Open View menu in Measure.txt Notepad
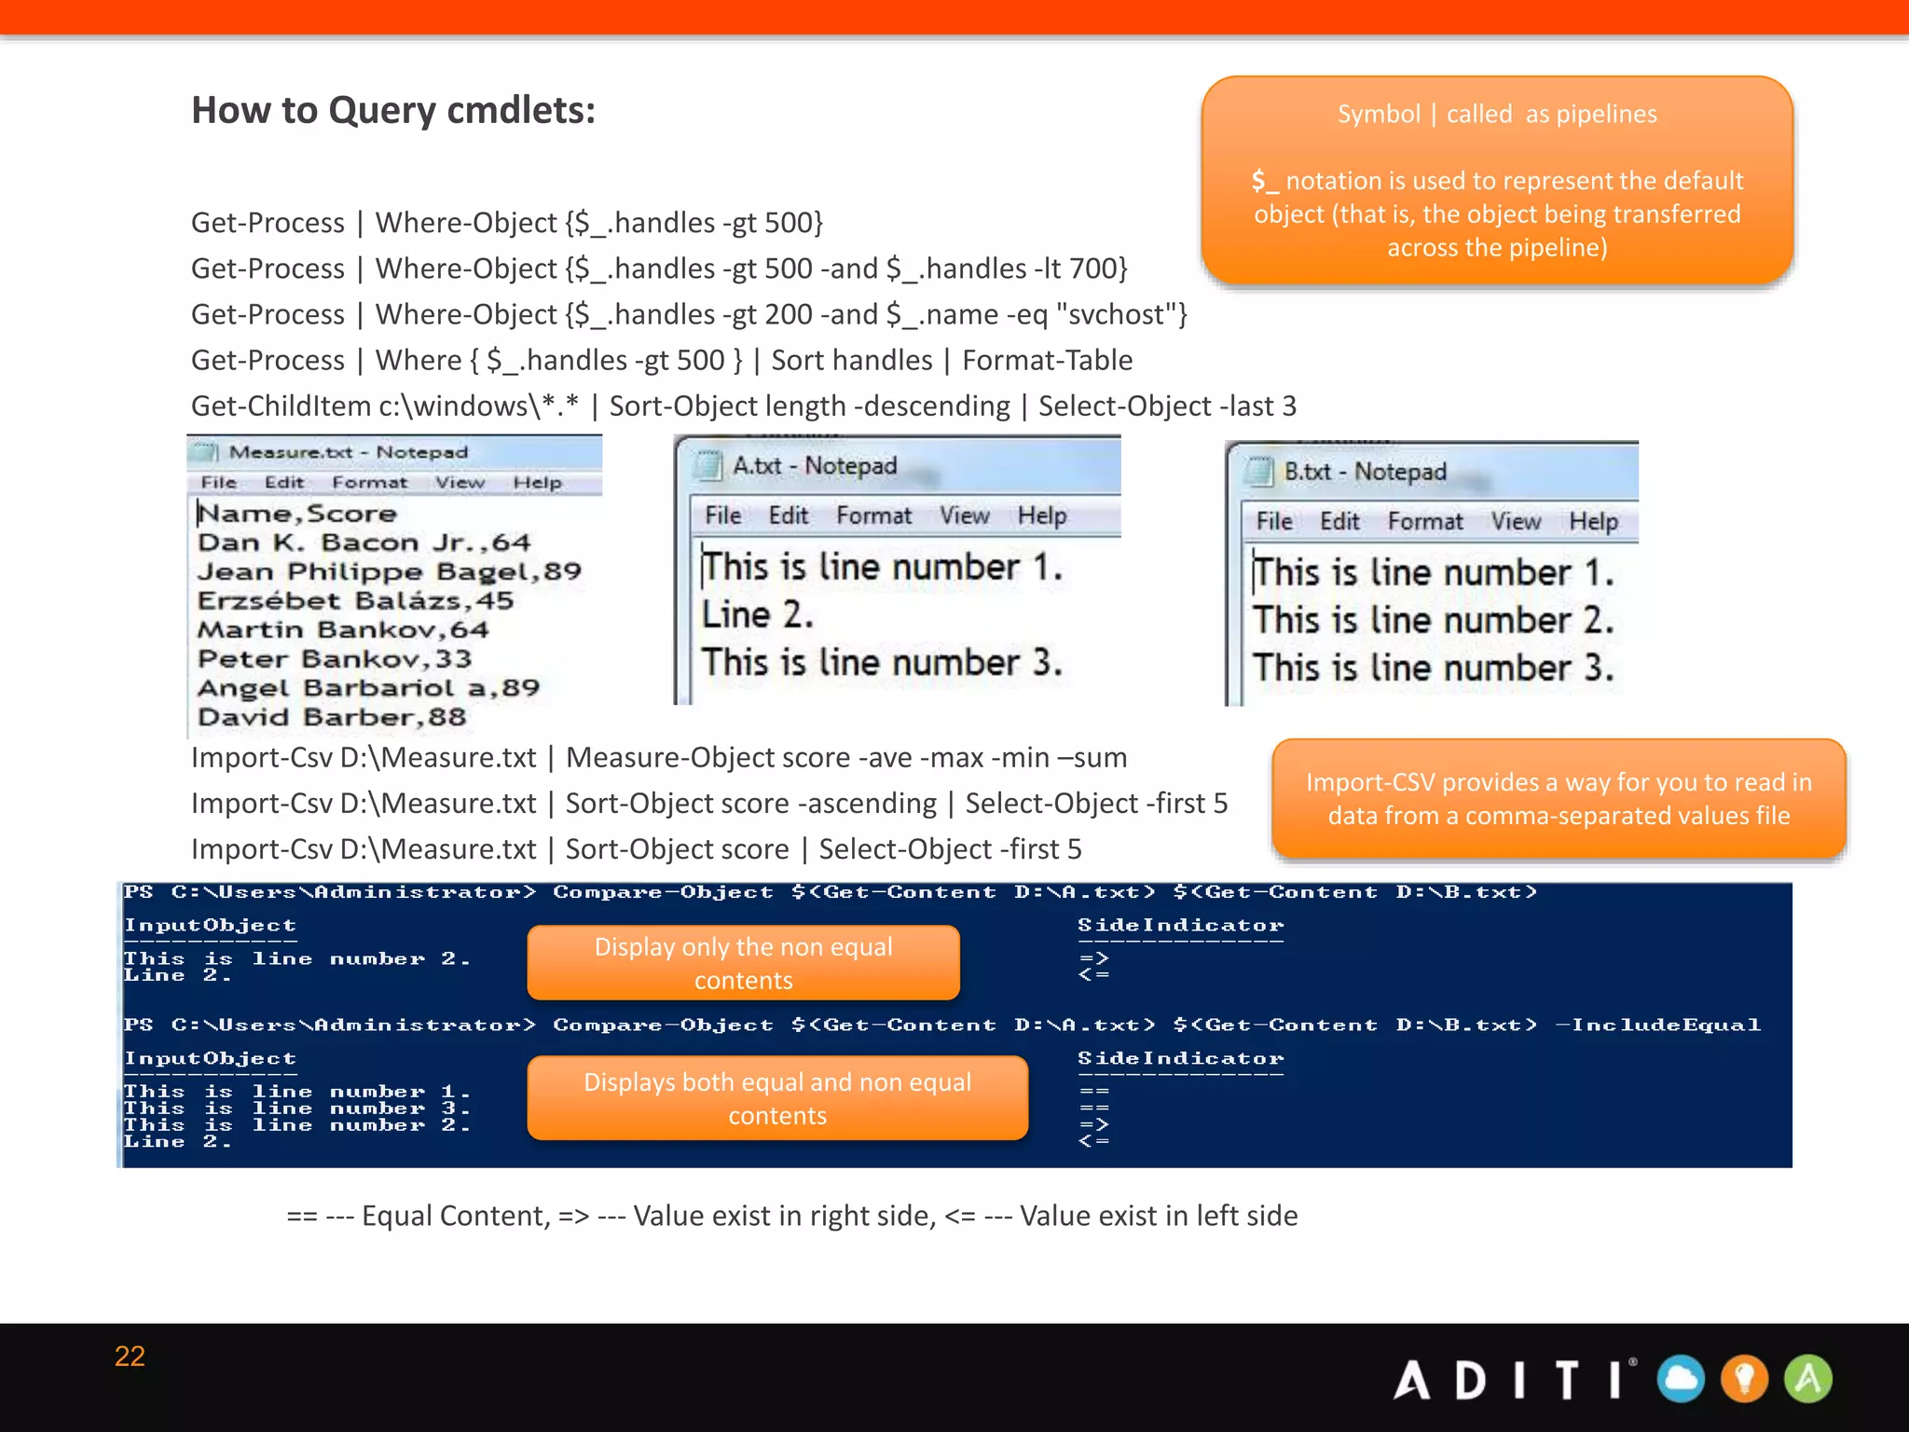 pos(460,483)
